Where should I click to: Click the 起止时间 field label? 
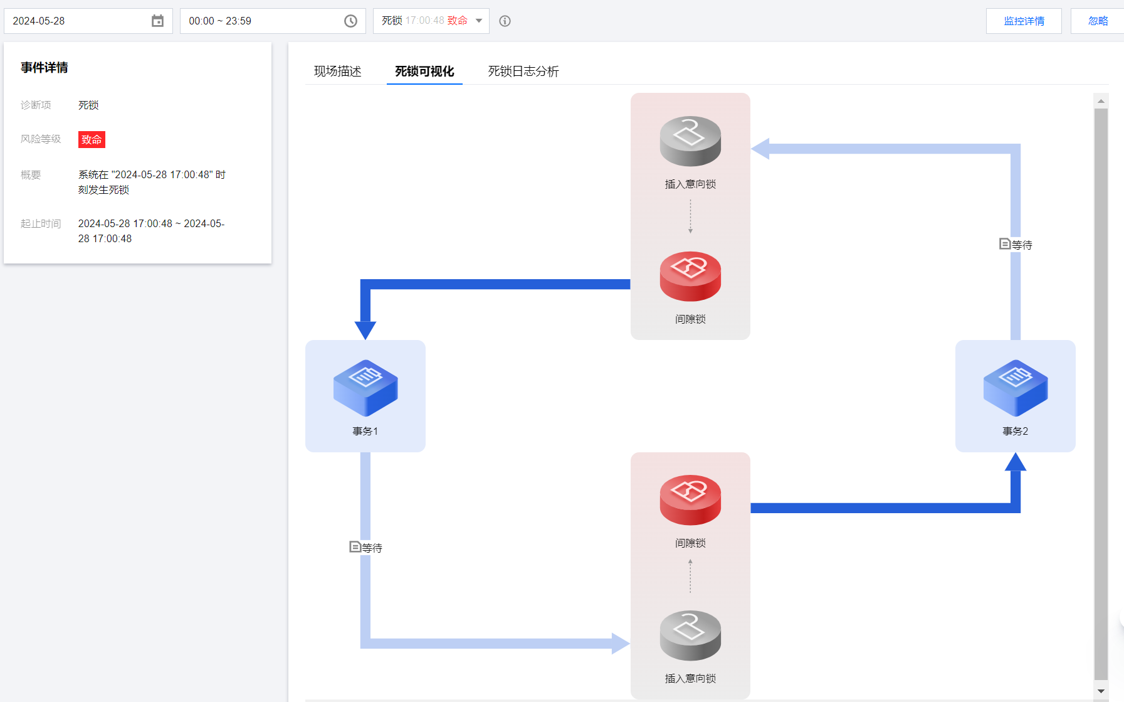click(x=41, y=223)
